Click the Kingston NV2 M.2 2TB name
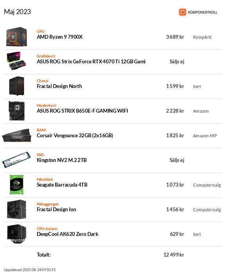226x275 pixels. tap(61, 160)
